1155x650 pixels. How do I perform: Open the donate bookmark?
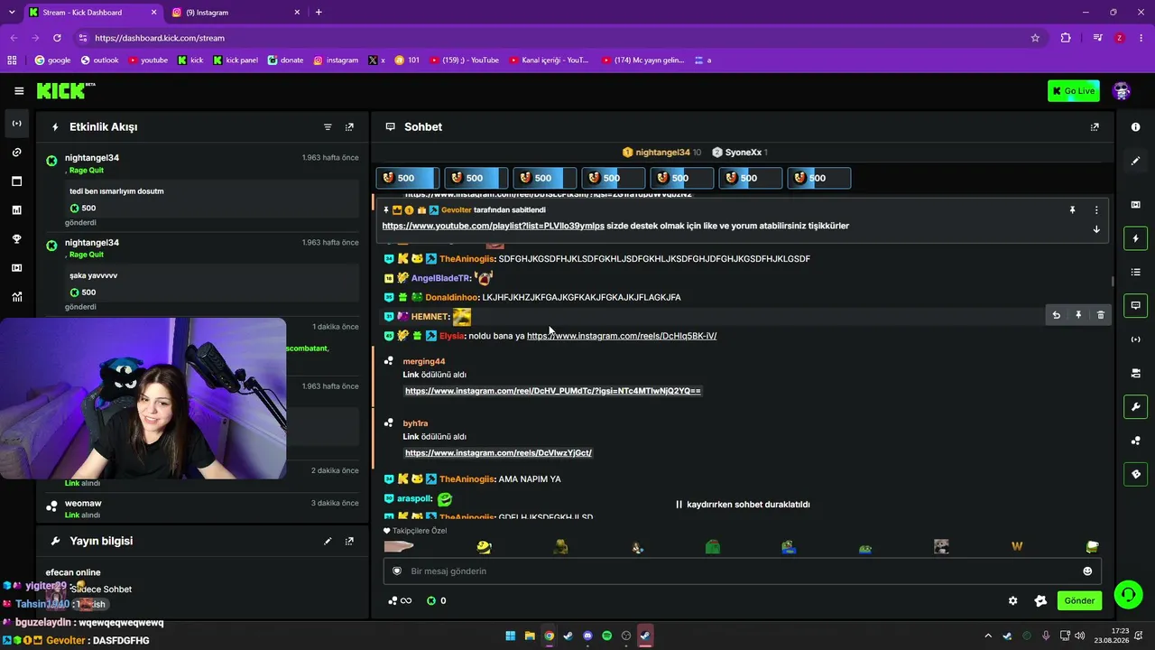(x=286, y=60)
